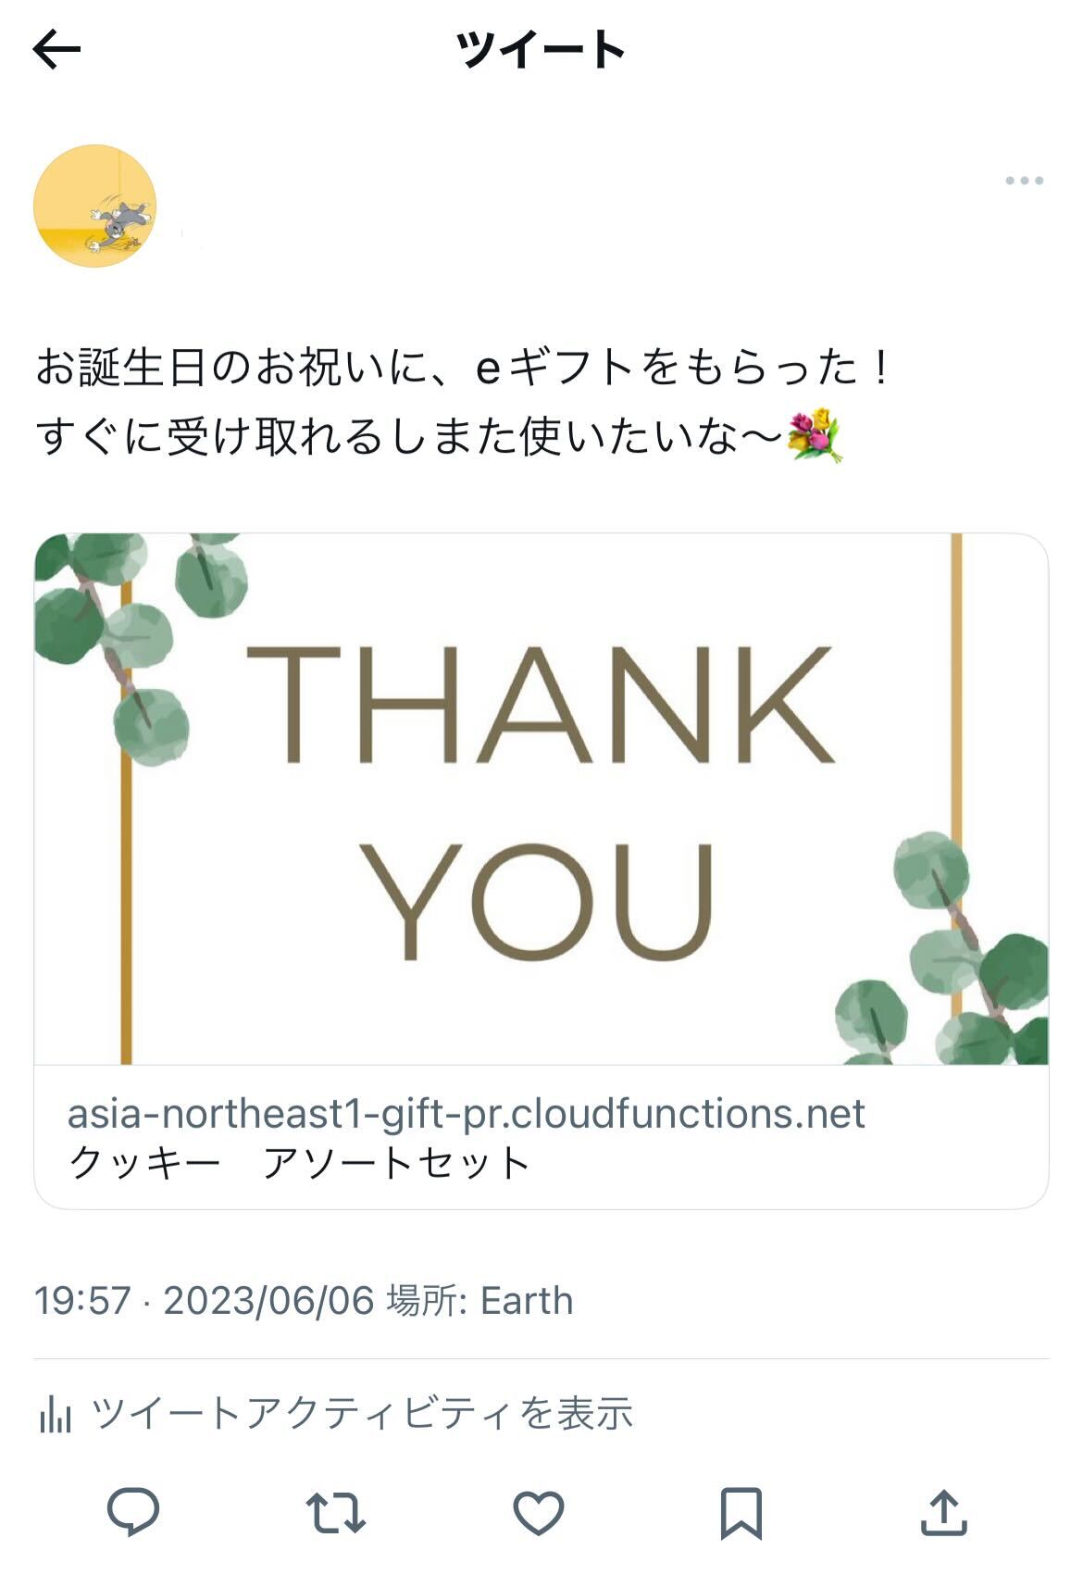Screen dimensions: 1083x1575
Task: Click the 場所: Earth location label
Action: click(x=479, y=1301)
